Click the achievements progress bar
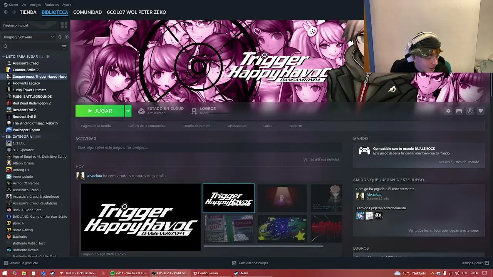 219,113
